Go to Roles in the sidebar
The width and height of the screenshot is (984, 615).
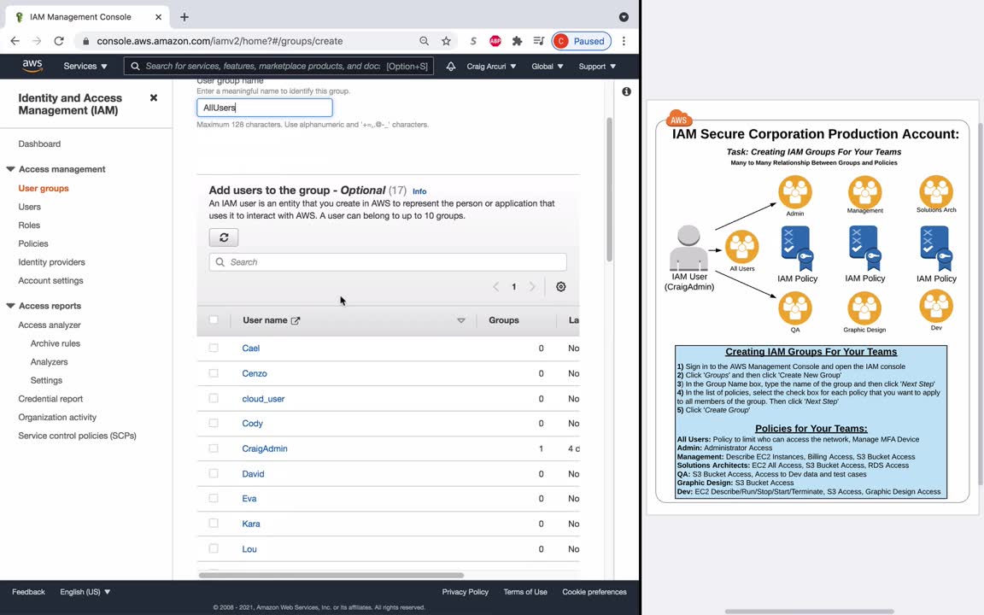pyautogui.click(x=29, y=225)
